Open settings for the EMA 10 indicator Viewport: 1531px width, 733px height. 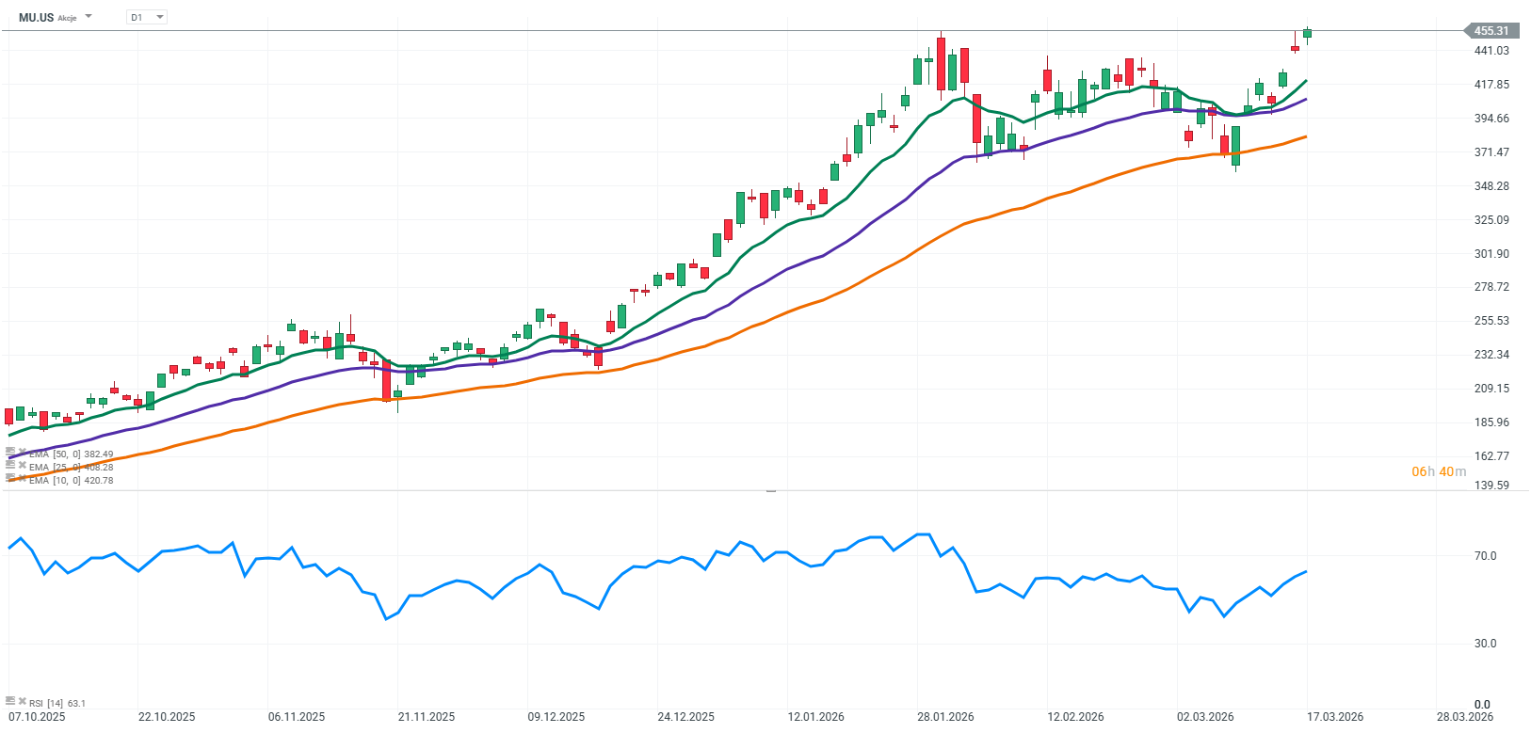(10, 479)
